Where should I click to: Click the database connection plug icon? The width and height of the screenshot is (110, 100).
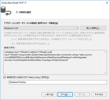[6, 11]
